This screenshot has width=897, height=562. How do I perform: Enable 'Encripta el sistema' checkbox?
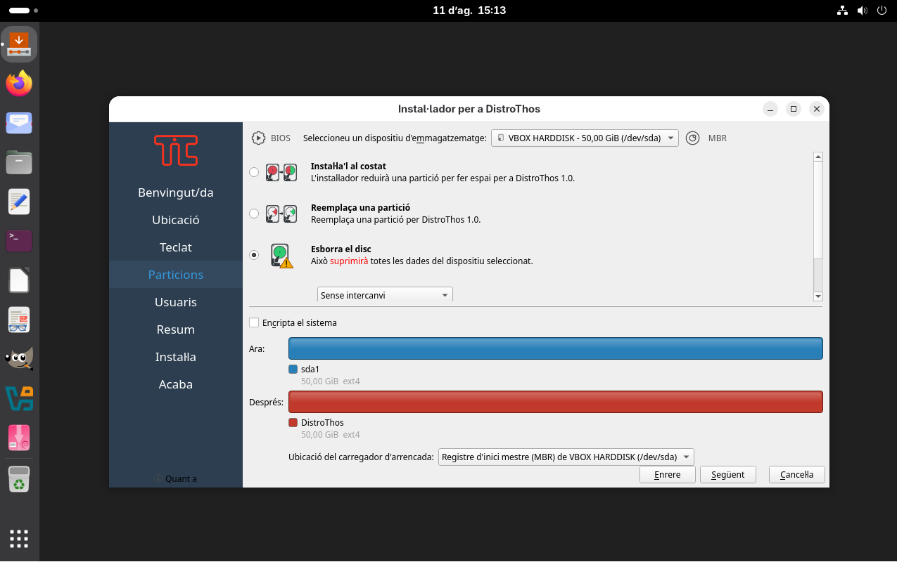tap(254, 323)
